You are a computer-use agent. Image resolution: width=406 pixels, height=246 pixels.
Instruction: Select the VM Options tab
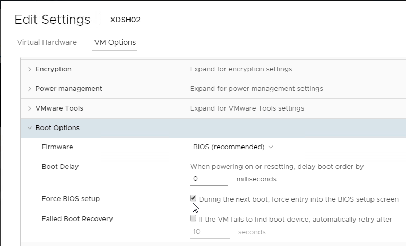pyautogui.click(x=115, y=42)
